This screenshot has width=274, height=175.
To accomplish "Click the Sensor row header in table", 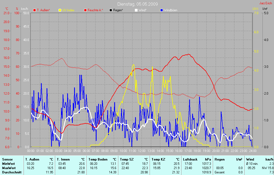I will point(7,159).
